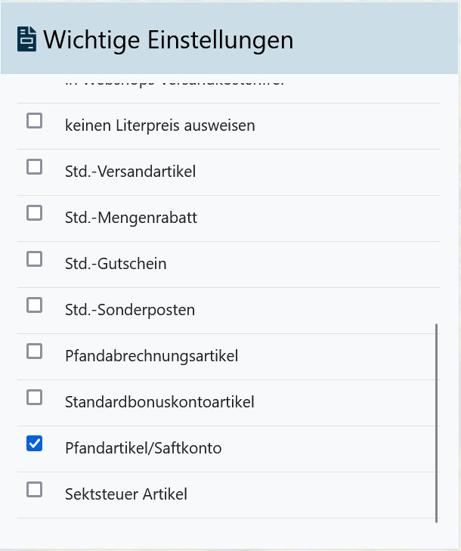Toggle the Std.-Gutschein checkbox on
The image size is (461, 551).
tap(34, 258)
